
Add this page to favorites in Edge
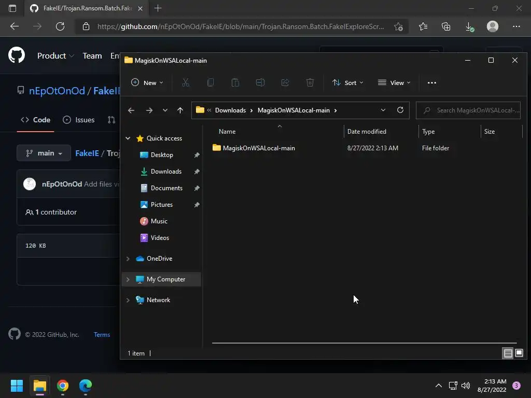click(399, 26)
